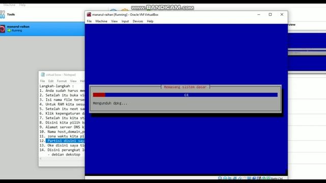Screen dimensions: 326x183
Task: Click Notepad title bar document icon
Action: pos(43,75)
